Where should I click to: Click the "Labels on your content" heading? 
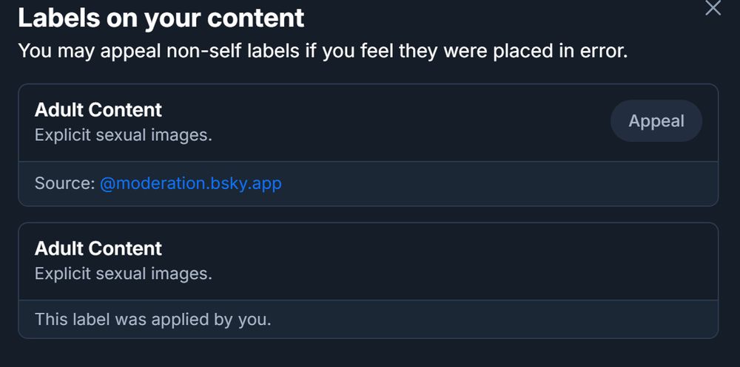click(161, 18)
